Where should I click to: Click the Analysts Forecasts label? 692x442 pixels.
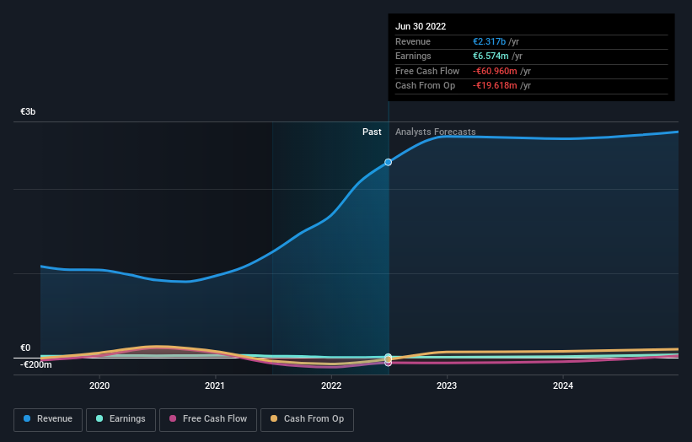pos(436,132)
